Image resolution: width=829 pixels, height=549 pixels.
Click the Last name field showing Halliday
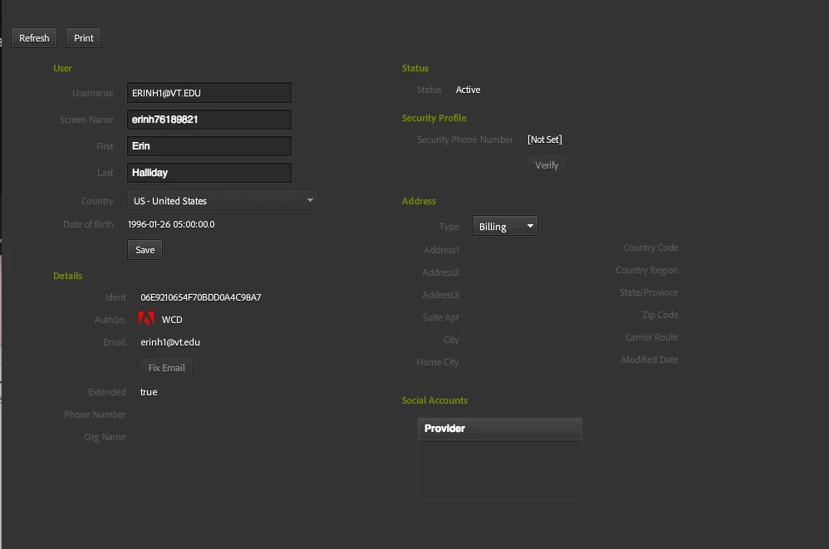[x=208, y=173]
